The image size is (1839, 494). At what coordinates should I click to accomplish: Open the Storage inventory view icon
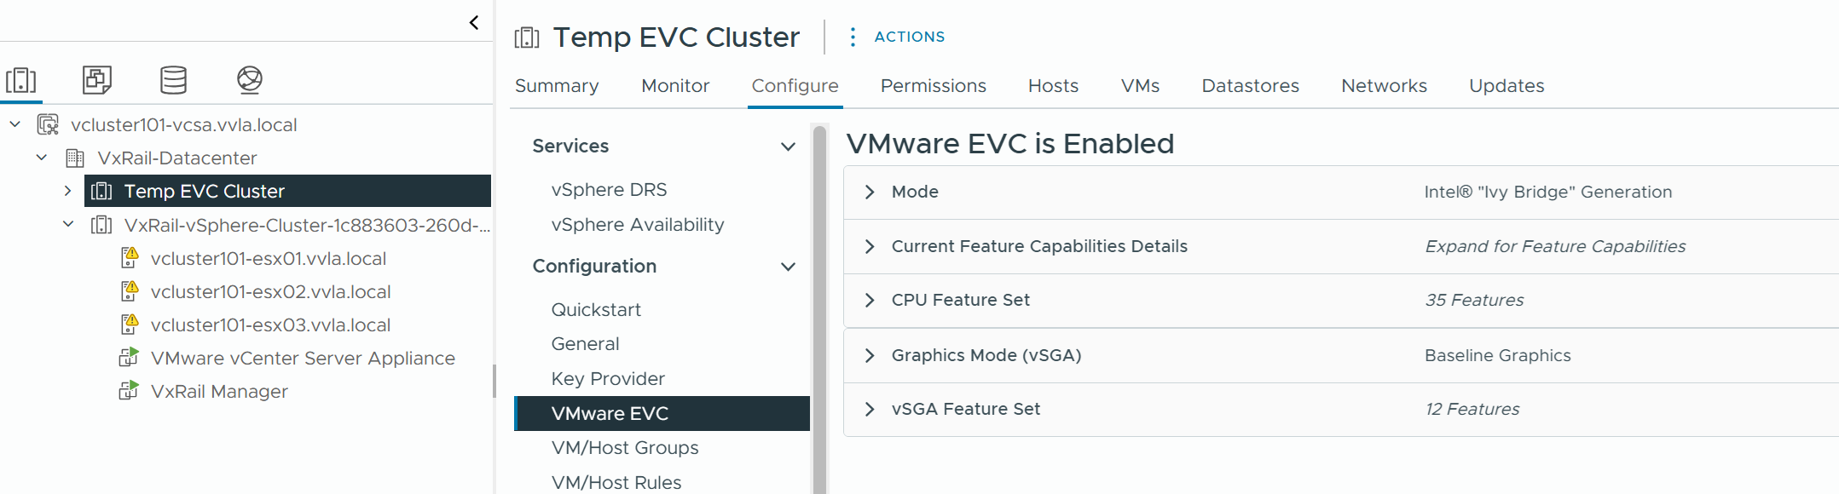[173, 80]
